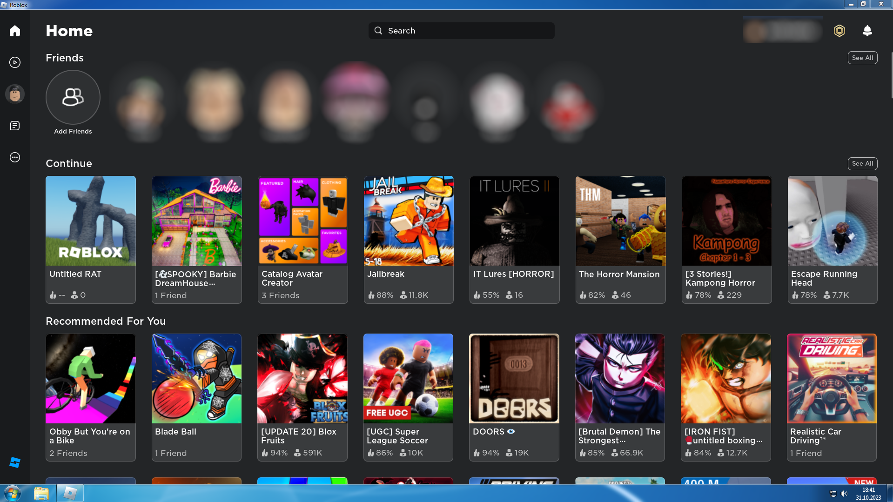893x502 pixels.
Task: Click the Realistic Car Driving title
Action: coord(816,436)
